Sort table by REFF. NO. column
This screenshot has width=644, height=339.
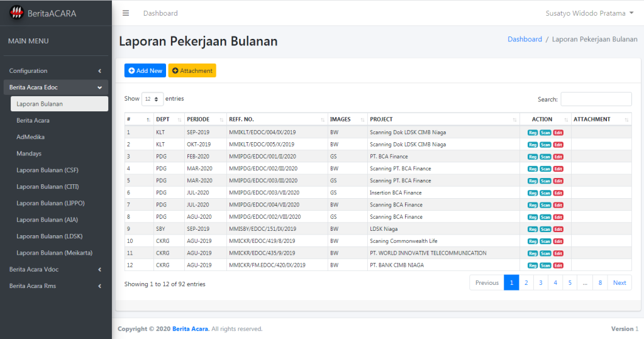(x=277, y=119)
